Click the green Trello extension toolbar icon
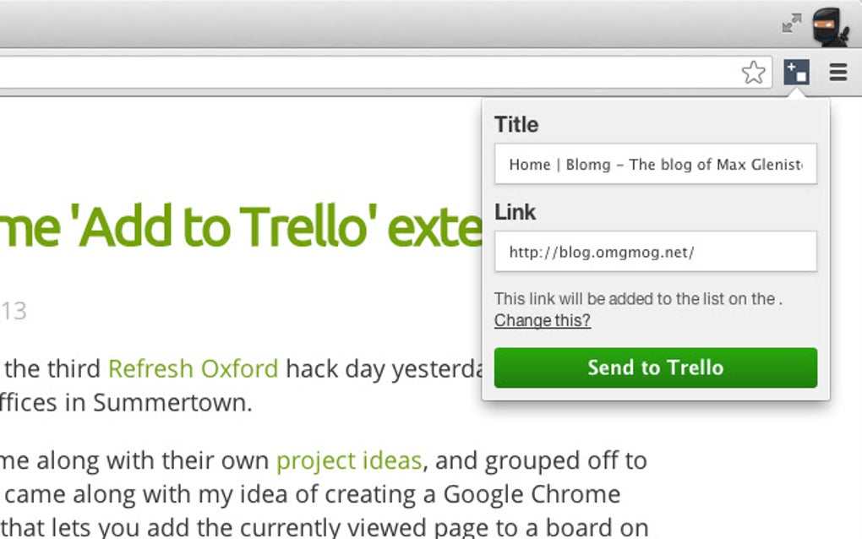 click(x=797, y=73)
